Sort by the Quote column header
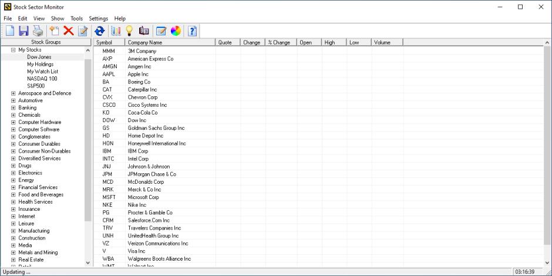The width and height of the screenshot is (552, 276). tap(228, 42)
